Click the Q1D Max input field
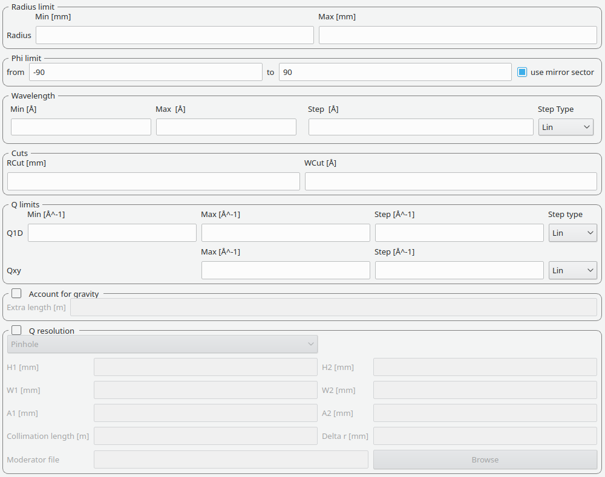This screenshot has height=477, width=605. (286, 233)
